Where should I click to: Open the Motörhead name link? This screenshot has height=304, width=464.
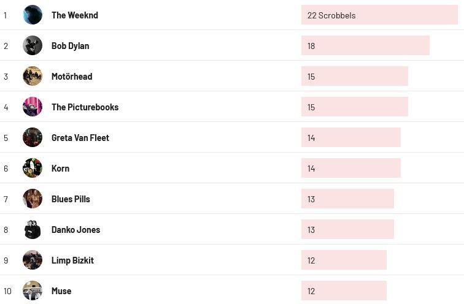(x=72, y=77)
